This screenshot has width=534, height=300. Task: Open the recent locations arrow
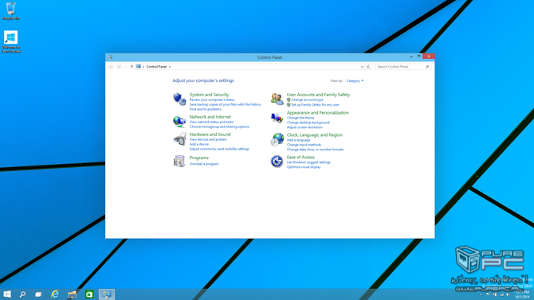point(125,67)
